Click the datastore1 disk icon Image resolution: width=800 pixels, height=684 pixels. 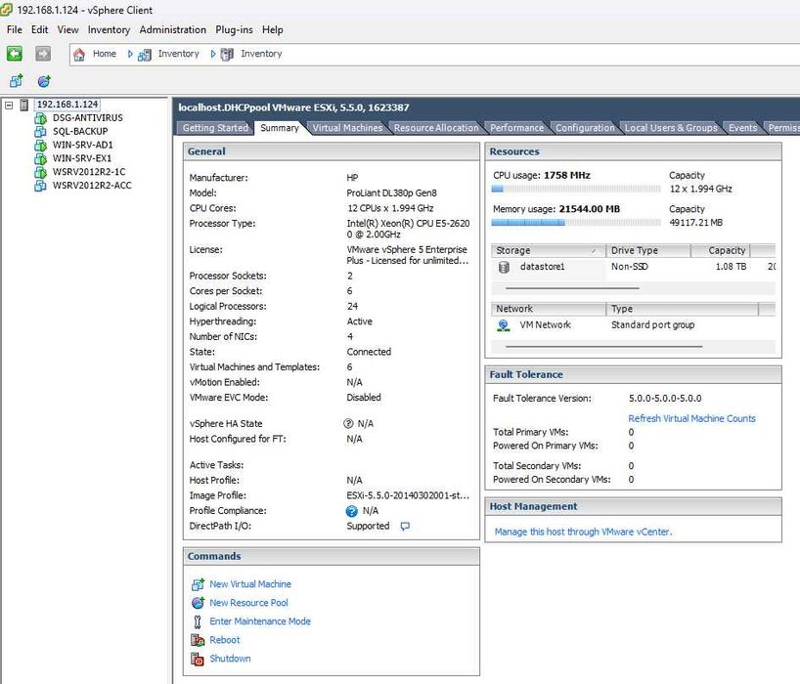point(504,267)
